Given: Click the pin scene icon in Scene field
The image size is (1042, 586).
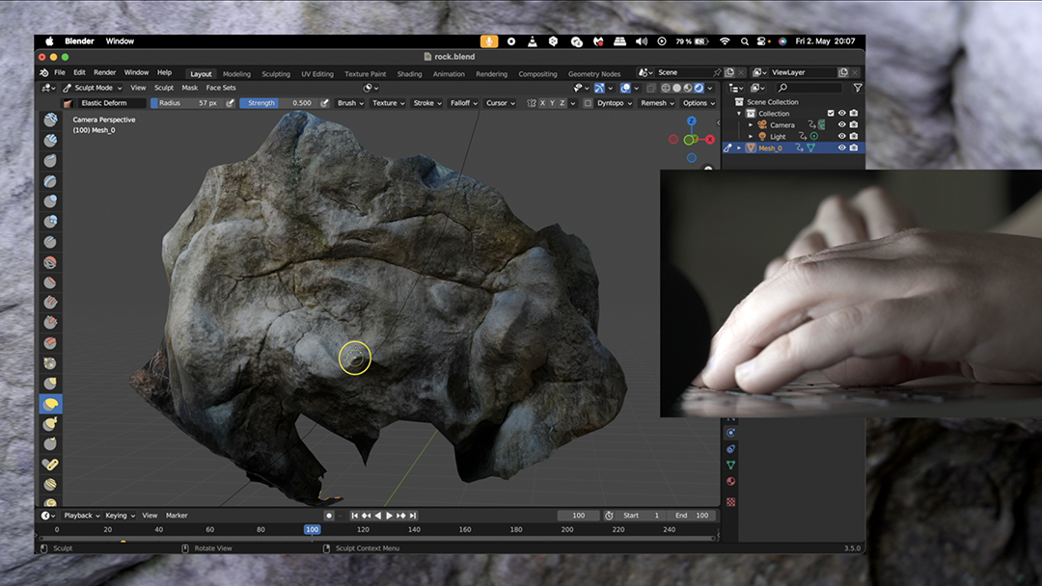Looking at the screenshot, I should point(716,72).
